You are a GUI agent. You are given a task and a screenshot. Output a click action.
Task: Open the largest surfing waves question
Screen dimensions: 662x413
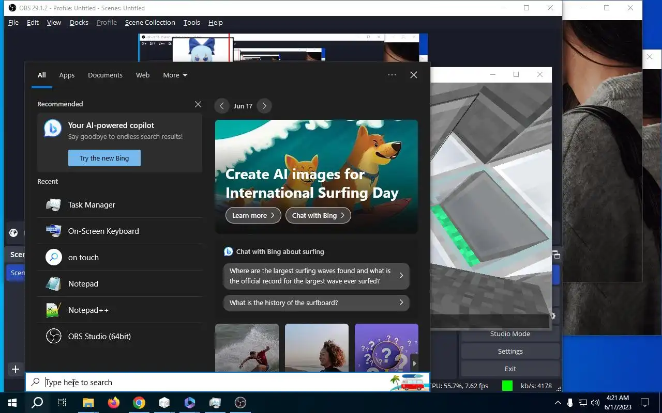[x=316, y=276]
